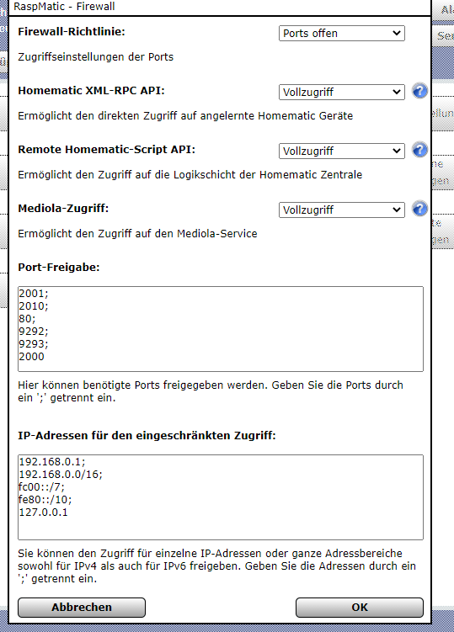Screen dimensions: 454x632
Task: Focus the IP-Adressen restricted access text area
Action: (x=221, y=497)
